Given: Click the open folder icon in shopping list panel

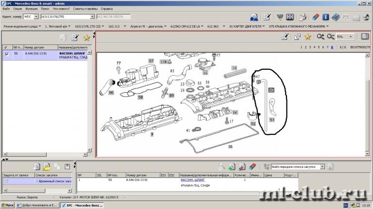Looking at the screenshot, I should [x=47, y=167].
